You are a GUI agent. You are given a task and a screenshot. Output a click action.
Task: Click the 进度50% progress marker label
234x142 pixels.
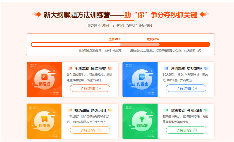point(114,39)
